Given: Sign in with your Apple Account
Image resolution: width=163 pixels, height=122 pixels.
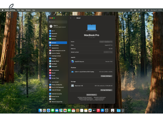Looking at the screenshot, I should click(x=58, y=26).
